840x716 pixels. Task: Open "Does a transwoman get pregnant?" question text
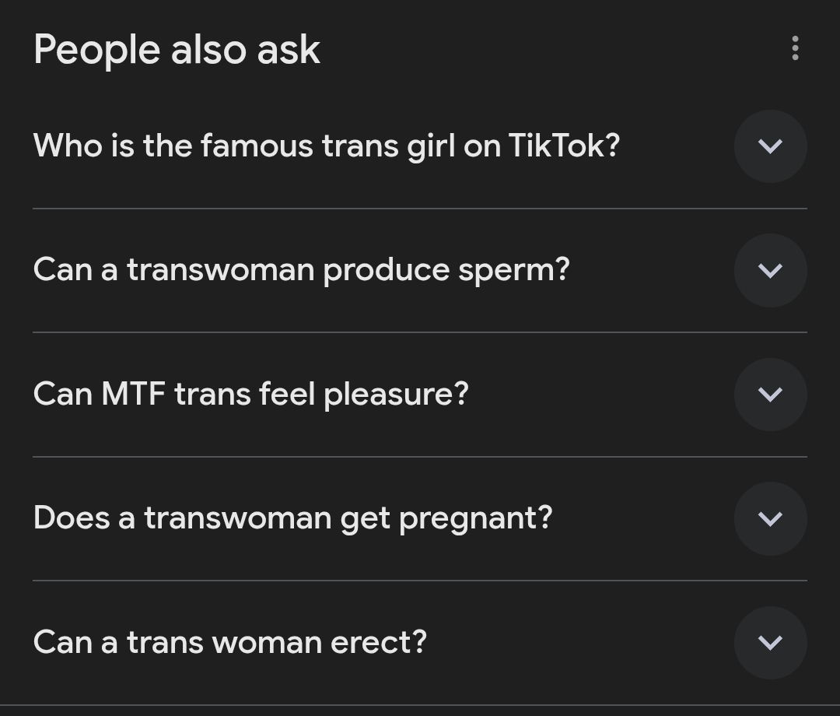click(x=293, y=518)
